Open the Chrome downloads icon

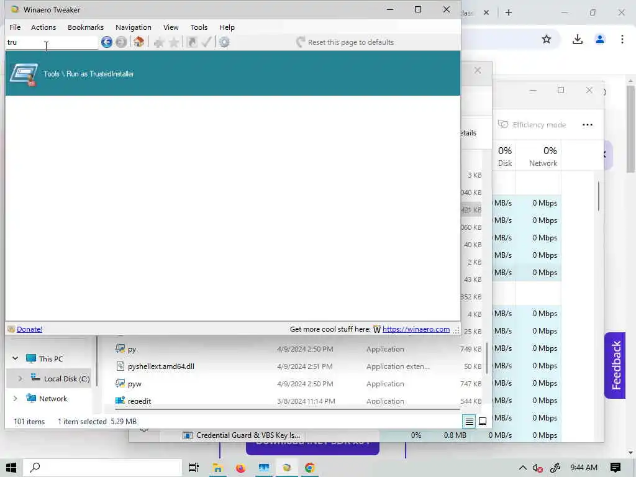tap(577, 39)
